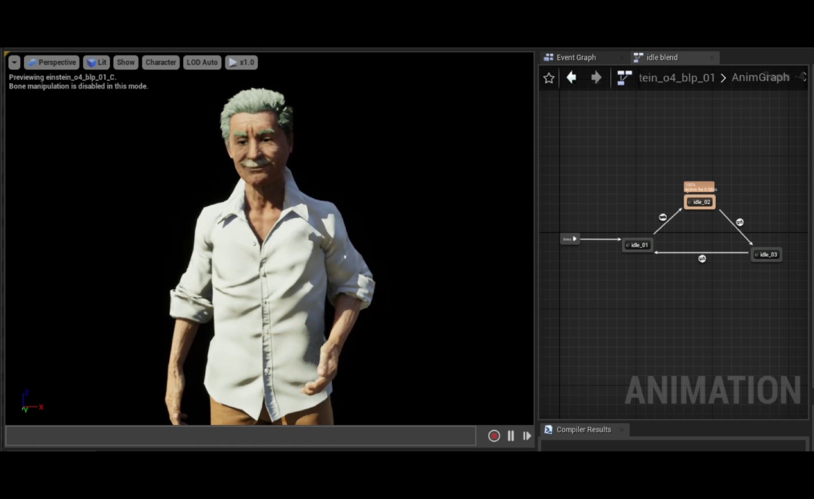Open the viewport options arrow menu
The image size is (814, 499).
pyautogui.click(x=15, y=63)
